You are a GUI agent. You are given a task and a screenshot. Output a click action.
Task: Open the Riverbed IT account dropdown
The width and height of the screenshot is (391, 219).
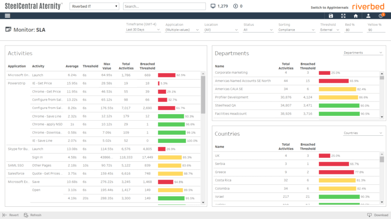(x=94, y=6)
